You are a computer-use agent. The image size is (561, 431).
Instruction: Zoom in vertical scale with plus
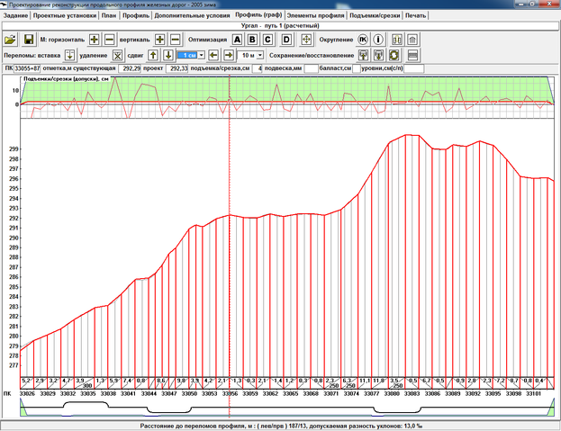(160, 40)
